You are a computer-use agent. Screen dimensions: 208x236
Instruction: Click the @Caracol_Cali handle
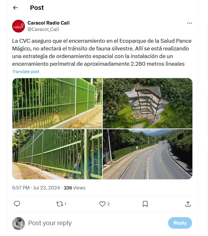[x=43, y=29]
